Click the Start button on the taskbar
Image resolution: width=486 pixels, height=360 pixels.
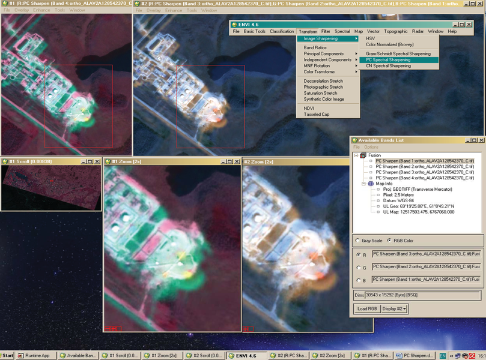tap(8, 356)
